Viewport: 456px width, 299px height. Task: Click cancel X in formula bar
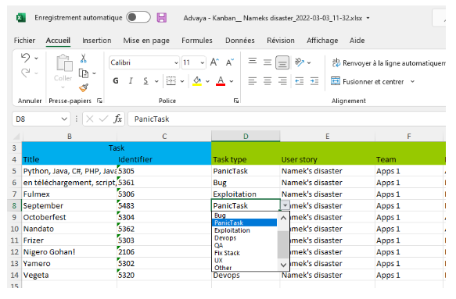pyautogui.click(x=90, y=119)
